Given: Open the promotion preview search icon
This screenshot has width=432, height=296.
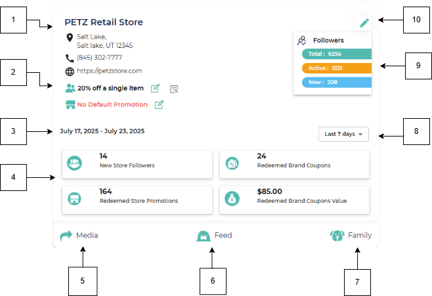Looking at the screenshot, I should (174, 89).
